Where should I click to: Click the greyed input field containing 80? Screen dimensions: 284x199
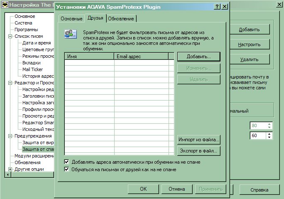pos(258,125)
